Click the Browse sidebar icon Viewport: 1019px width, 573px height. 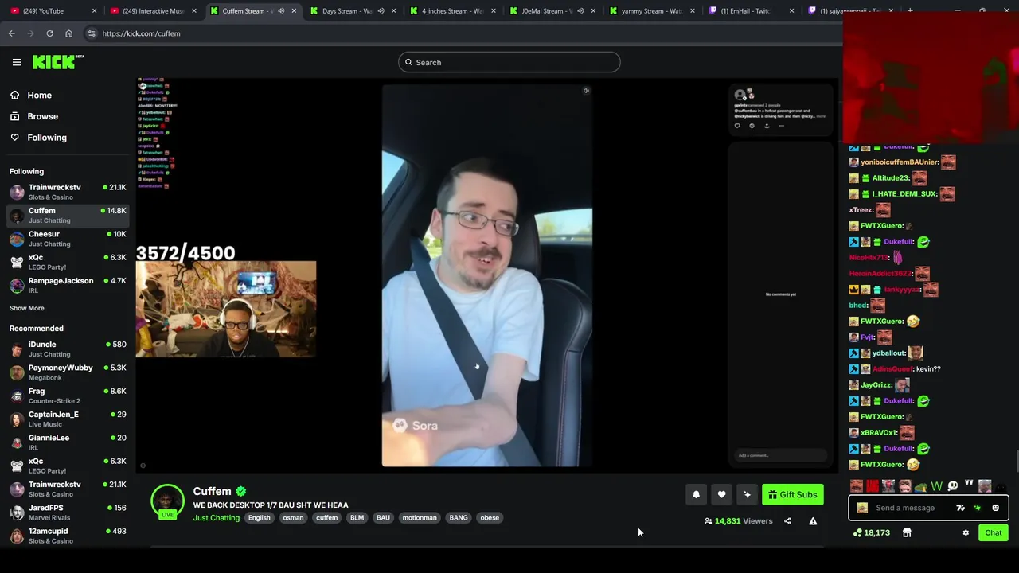pos(14,116)
